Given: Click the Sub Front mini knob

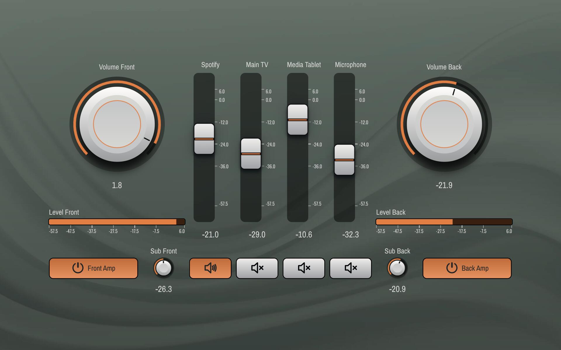Looking at the screenshot, I should (x=163, y=268).
